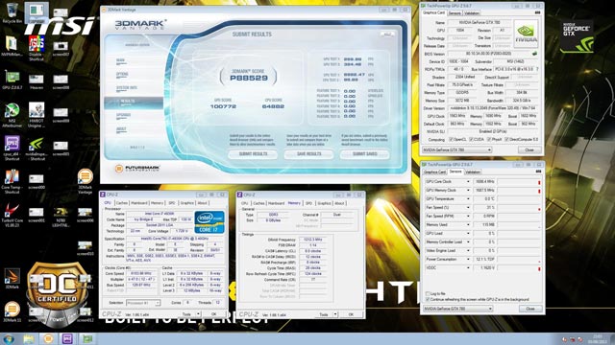
Task: Open the N780 Lightning desktop file
Action: (61, 217)
